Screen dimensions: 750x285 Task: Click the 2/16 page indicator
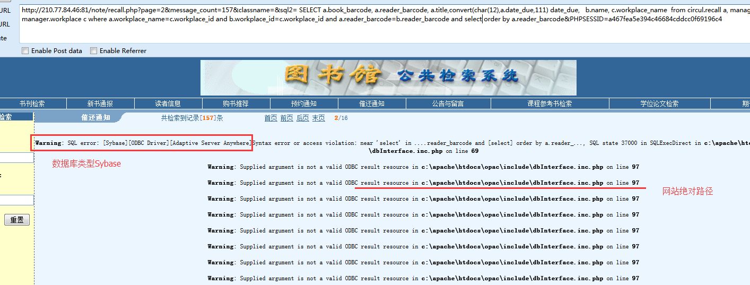coord(341,118)
